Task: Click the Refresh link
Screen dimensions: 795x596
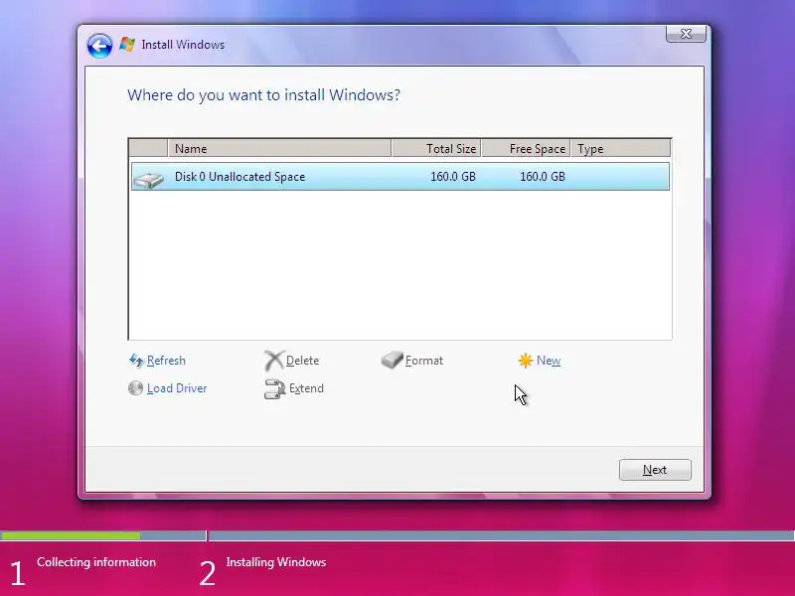Action: pyautogui.click(x=166, y=361)
